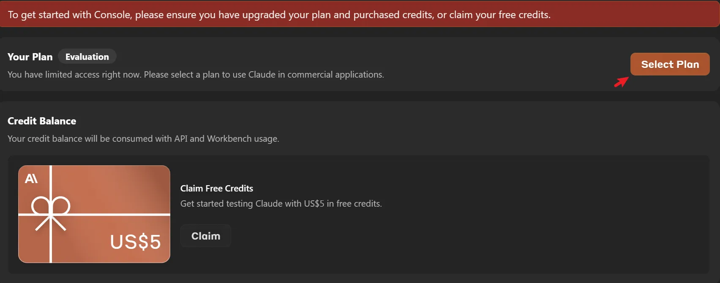The image size is (720, 283).
Task: Click the word "Console" in the banner
Action: click(x=112, y=15)
